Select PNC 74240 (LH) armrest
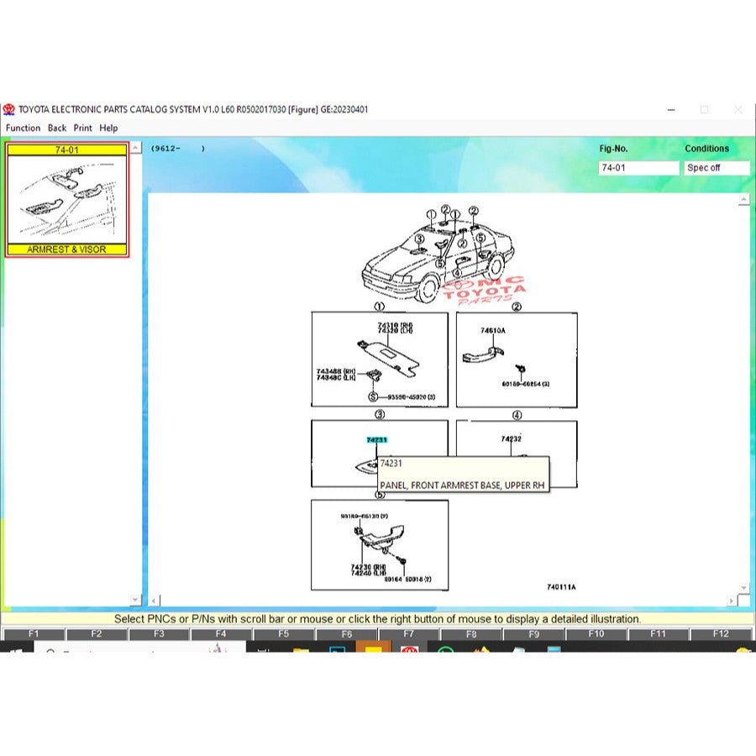The width and height of the screenshot is (756, 756). (368, 573)
